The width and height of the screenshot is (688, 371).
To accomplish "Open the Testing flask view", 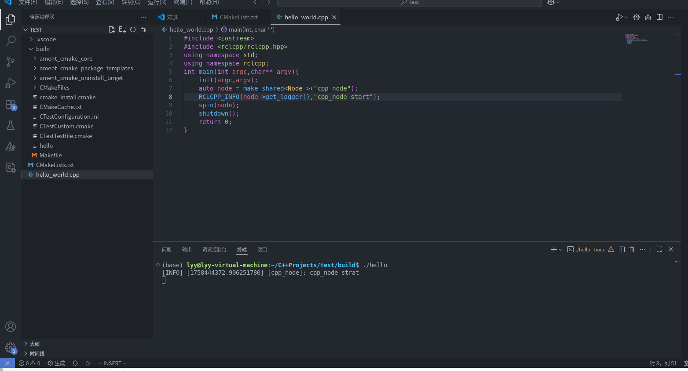I will [11, 126].
